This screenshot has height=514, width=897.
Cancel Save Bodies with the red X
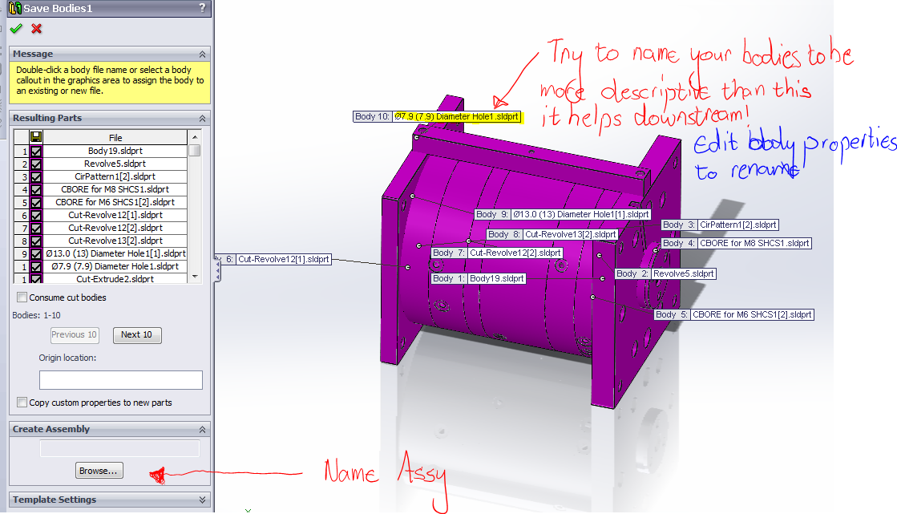pos(36,28)
